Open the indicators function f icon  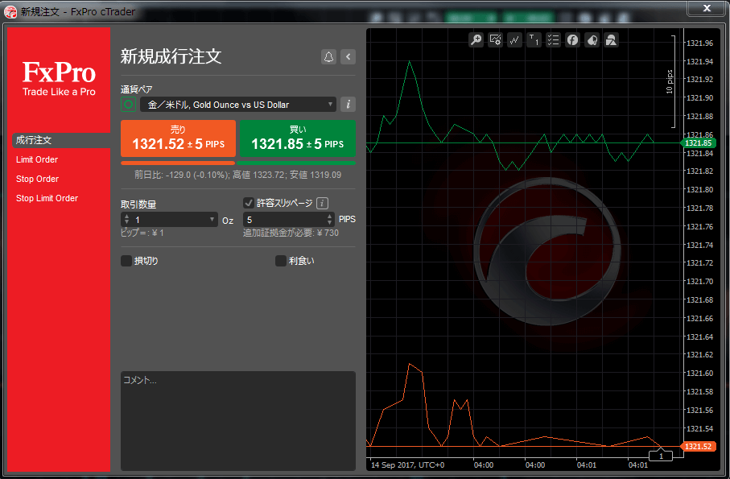pos(572,40)
